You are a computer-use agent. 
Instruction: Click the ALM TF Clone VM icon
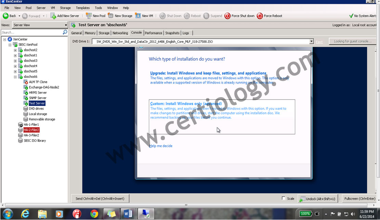click(x=26, y=82)
